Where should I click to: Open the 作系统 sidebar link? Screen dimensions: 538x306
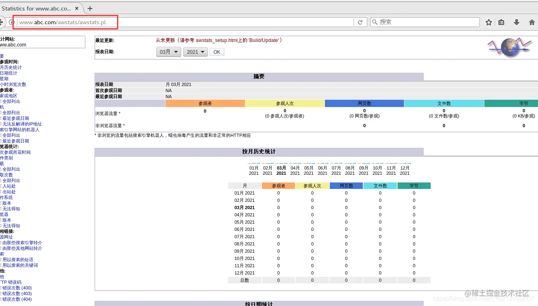tap(6, 197)
